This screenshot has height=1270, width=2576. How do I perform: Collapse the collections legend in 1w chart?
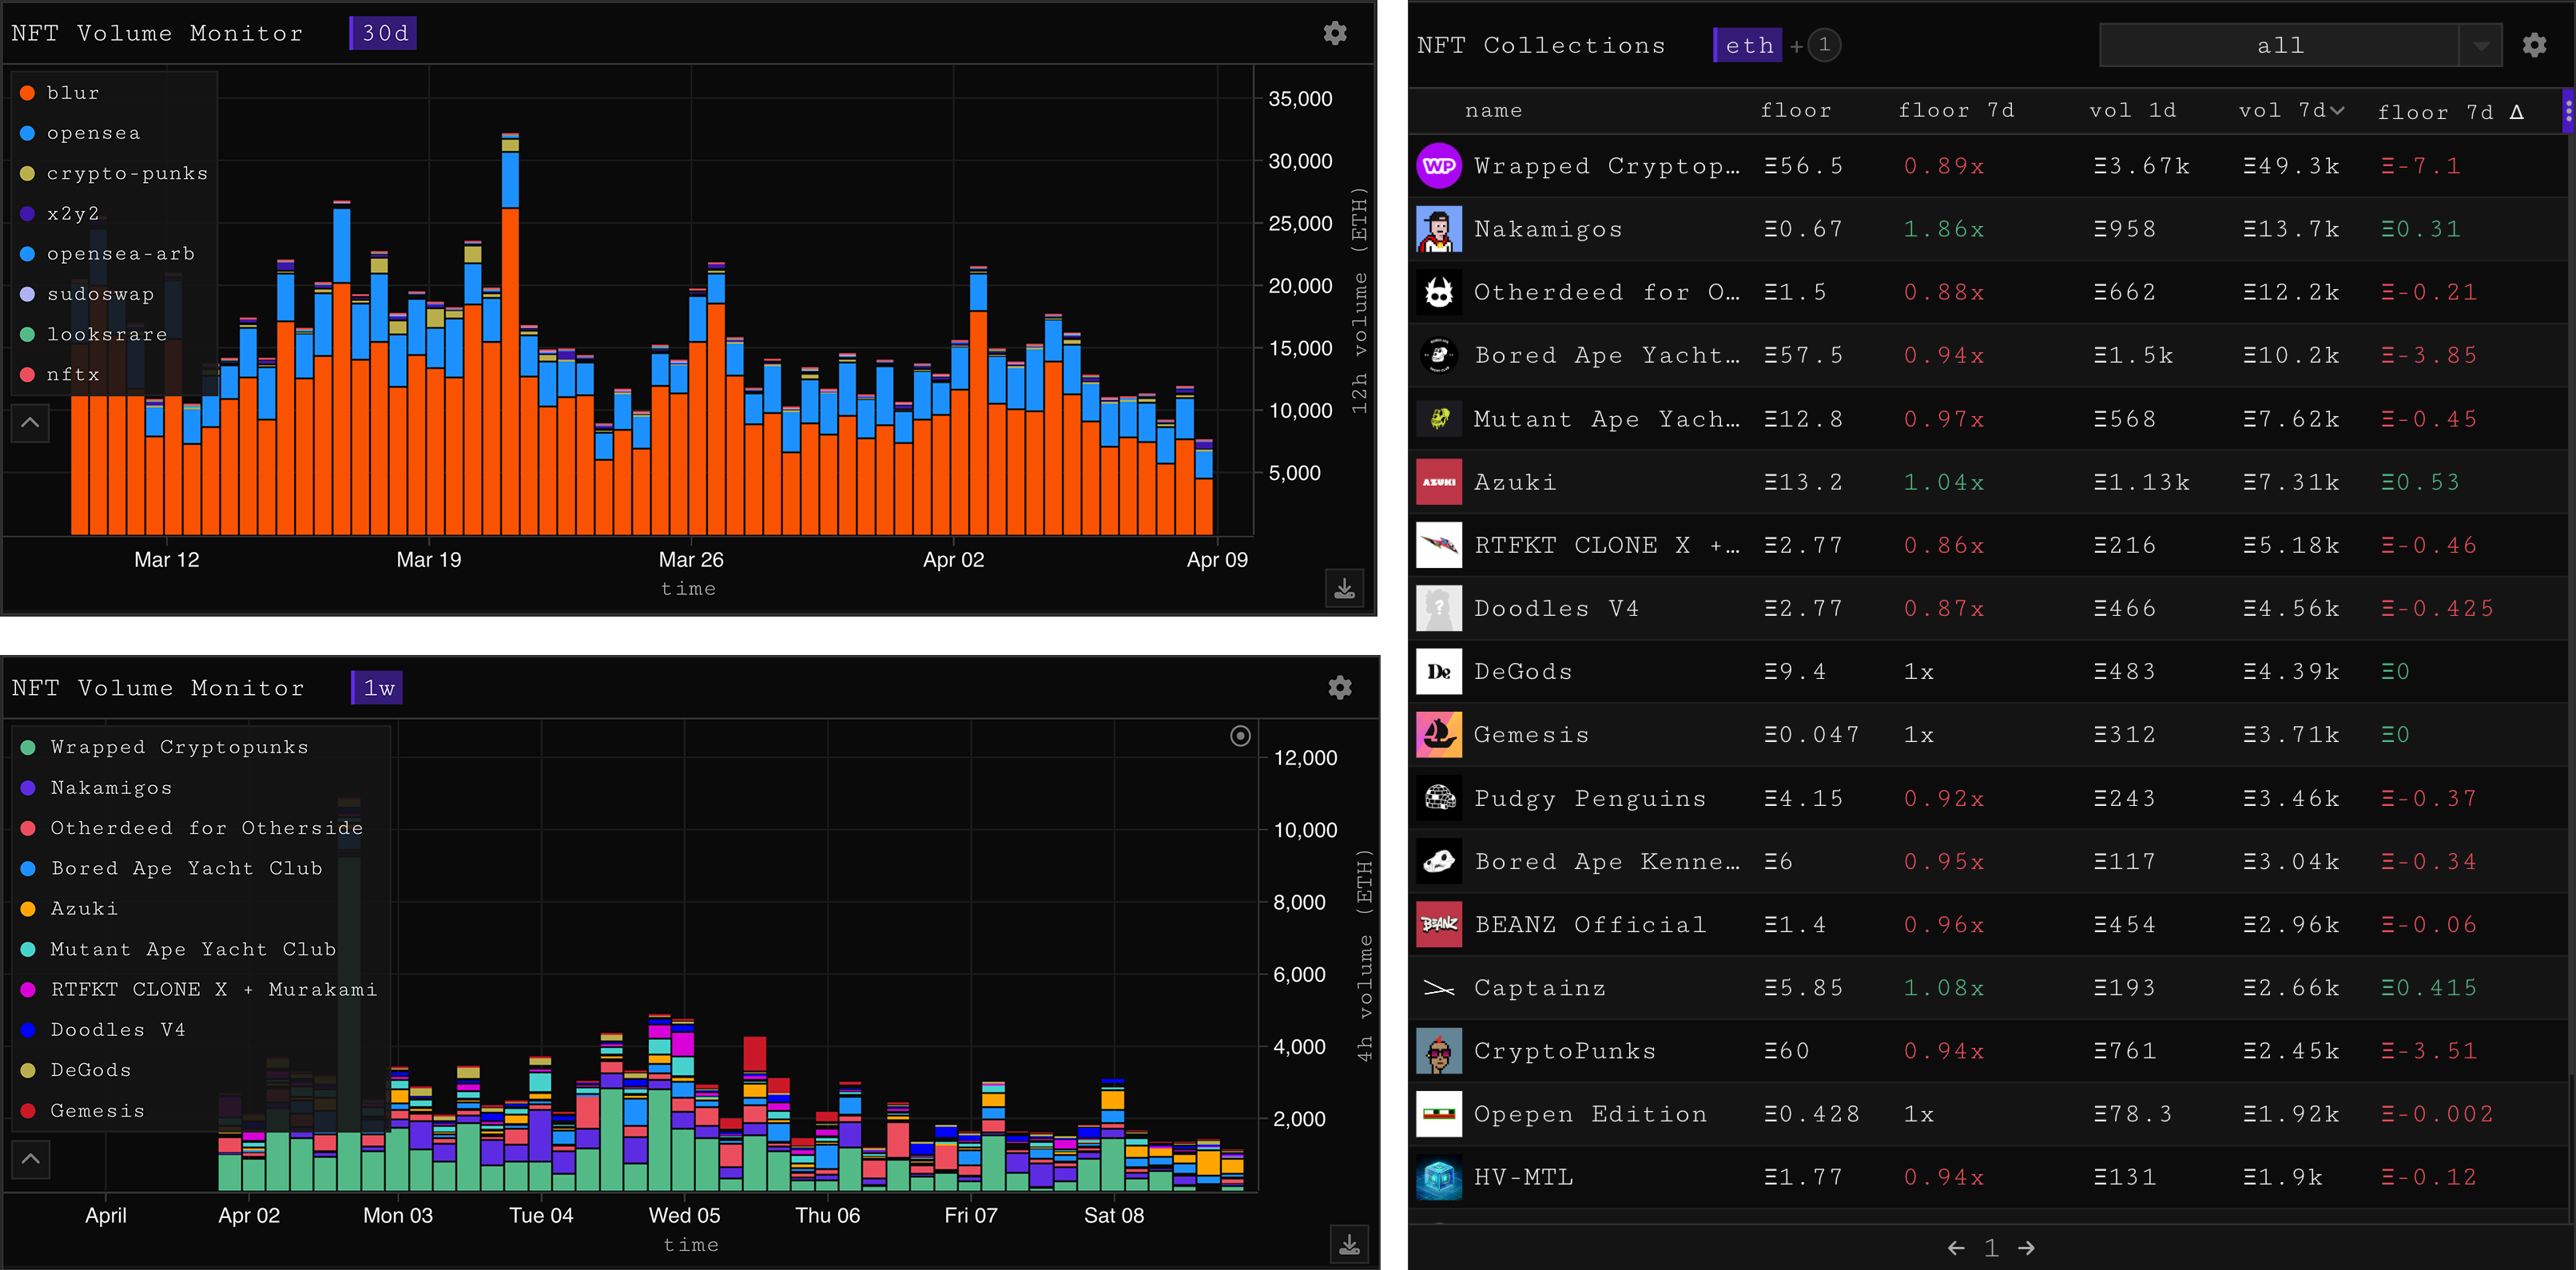[x=30, y=1159]
